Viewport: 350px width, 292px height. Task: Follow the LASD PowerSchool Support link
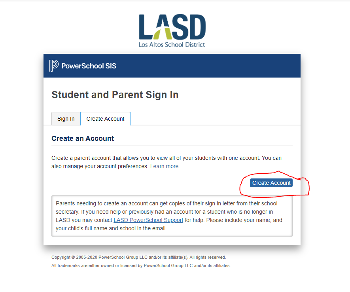point(148,220)
